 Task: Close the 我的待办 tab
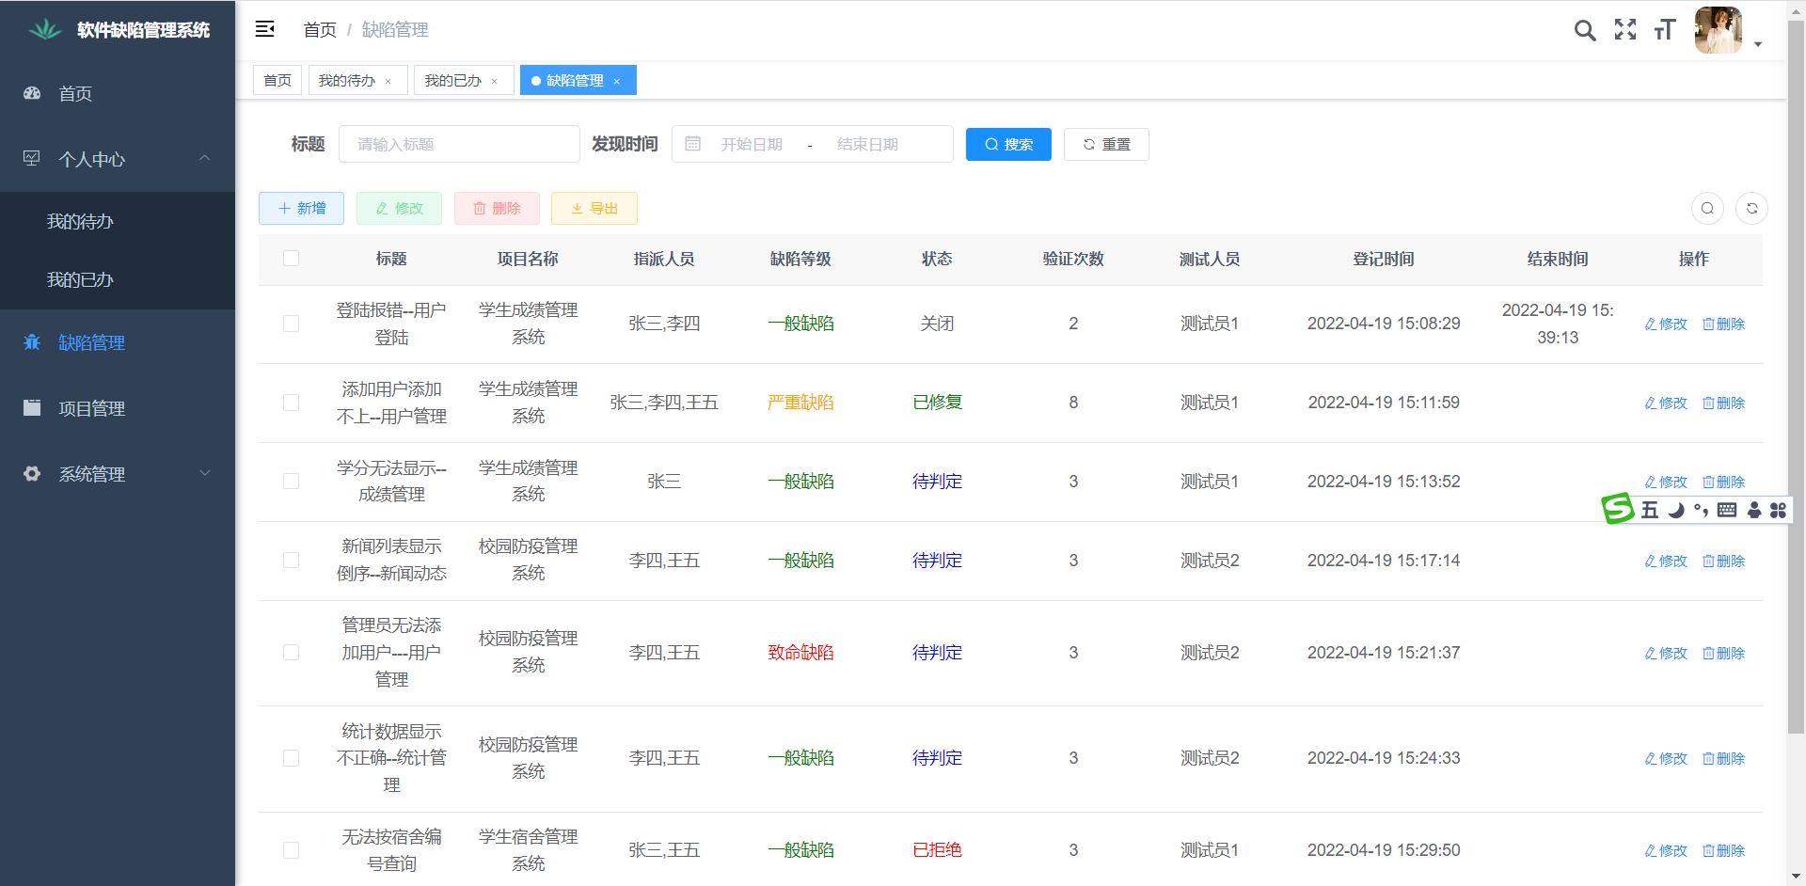pos(388,81)
